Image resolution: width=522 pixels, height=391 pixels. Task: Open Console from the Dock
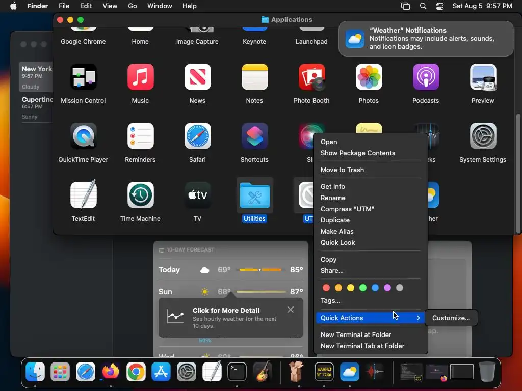[324, 371]
